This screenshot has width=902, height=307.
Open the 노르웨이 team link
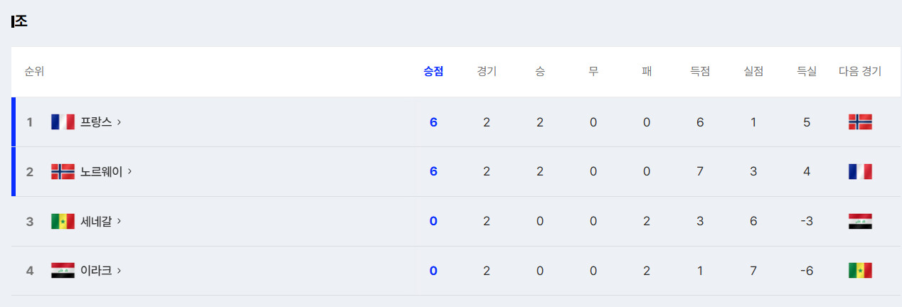(102, 171)
